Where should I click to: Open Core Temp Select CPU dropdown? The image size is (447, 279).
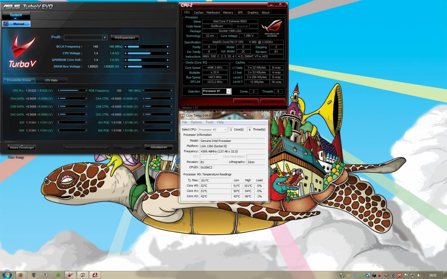[213, 129]
